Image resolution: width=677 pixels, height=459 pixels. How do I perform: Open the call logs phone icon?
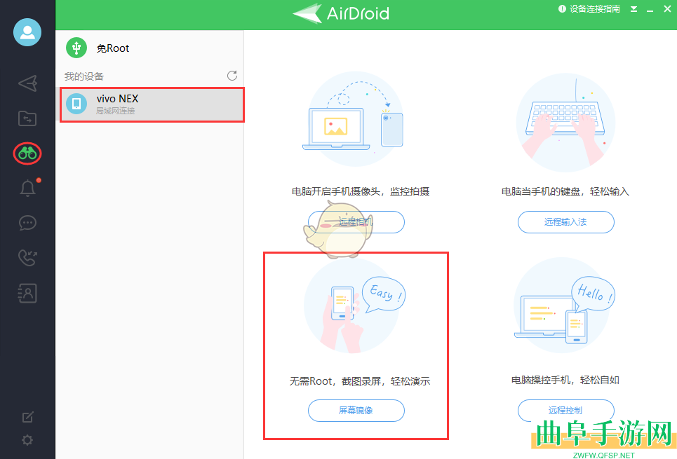point(27,258)
